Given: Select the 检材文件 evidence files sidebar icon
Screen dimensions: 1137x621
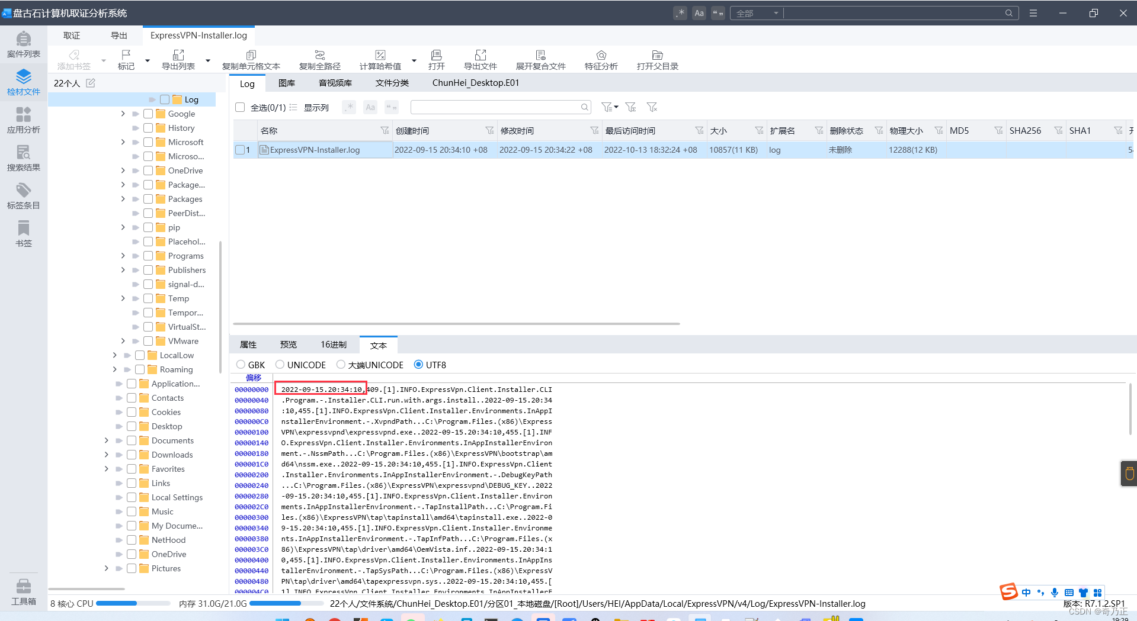Looking at the screenshot, I should [x=24, y=83].
